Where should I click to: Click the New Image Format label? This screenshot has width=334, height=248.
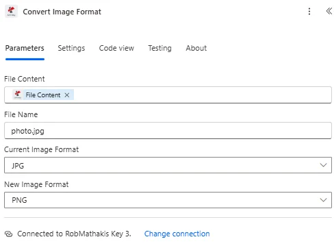(x=36, y=184)
